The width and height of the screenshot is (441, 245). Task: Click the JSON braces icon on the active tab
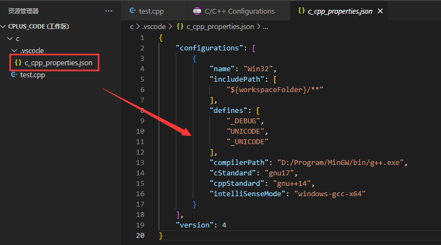pyautogui.click(x=300, y=11)
